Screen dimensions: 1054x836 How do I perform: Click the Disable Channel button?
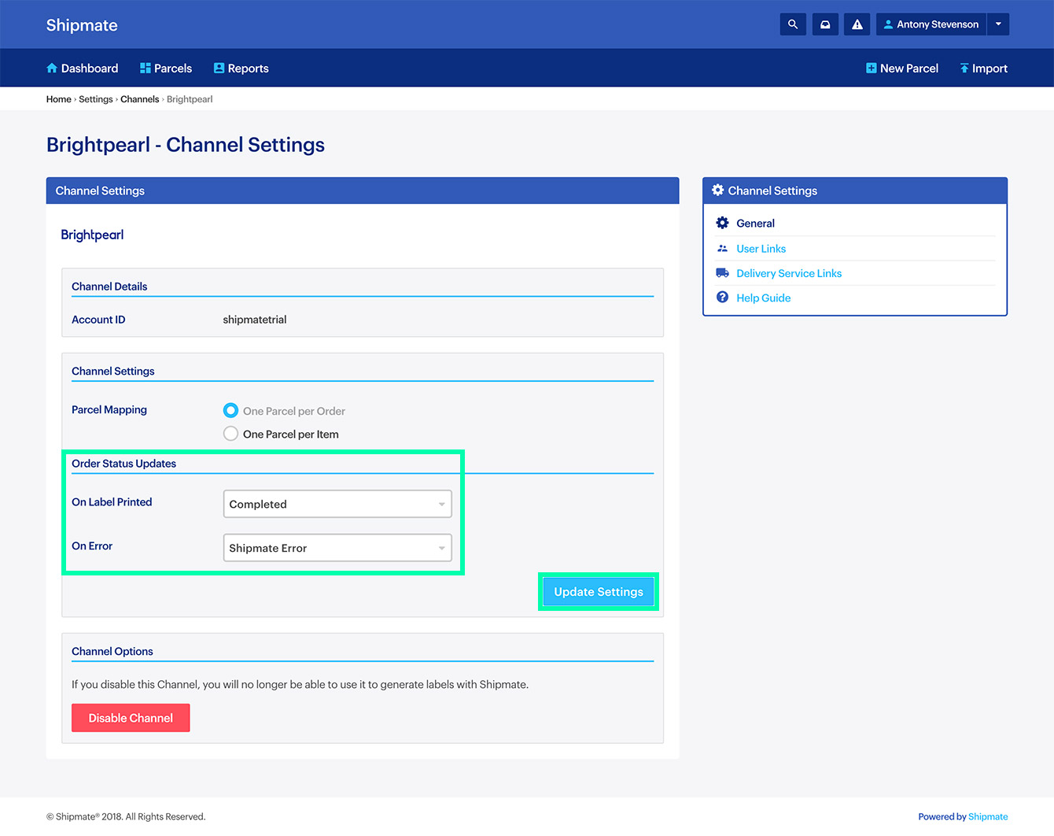[x=131, y=718]
